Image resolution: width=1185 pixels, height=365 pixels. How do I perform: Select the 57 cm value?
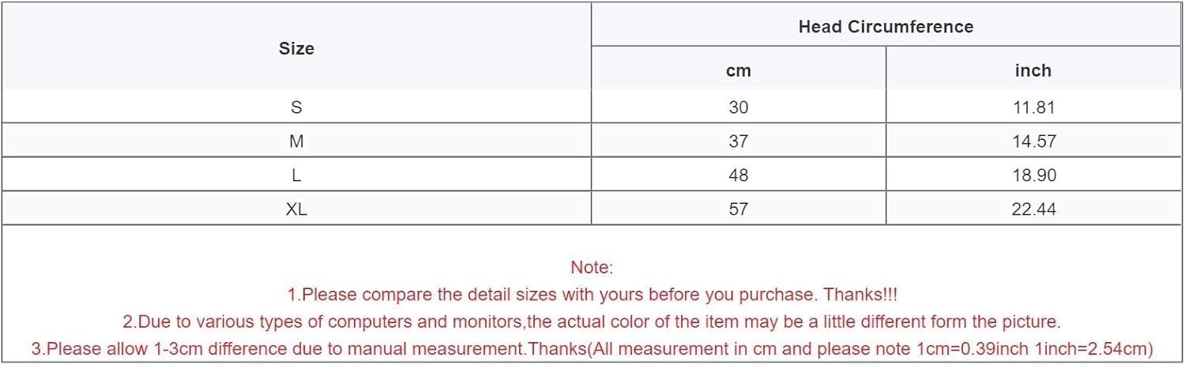point(738,209)
